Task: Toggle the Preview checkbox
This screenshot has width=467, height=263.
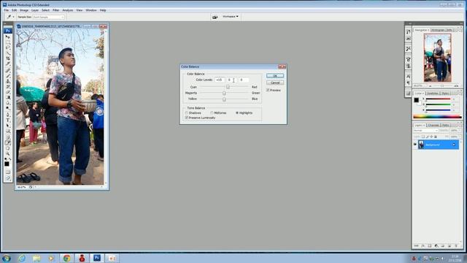Action: pos(268,90)
